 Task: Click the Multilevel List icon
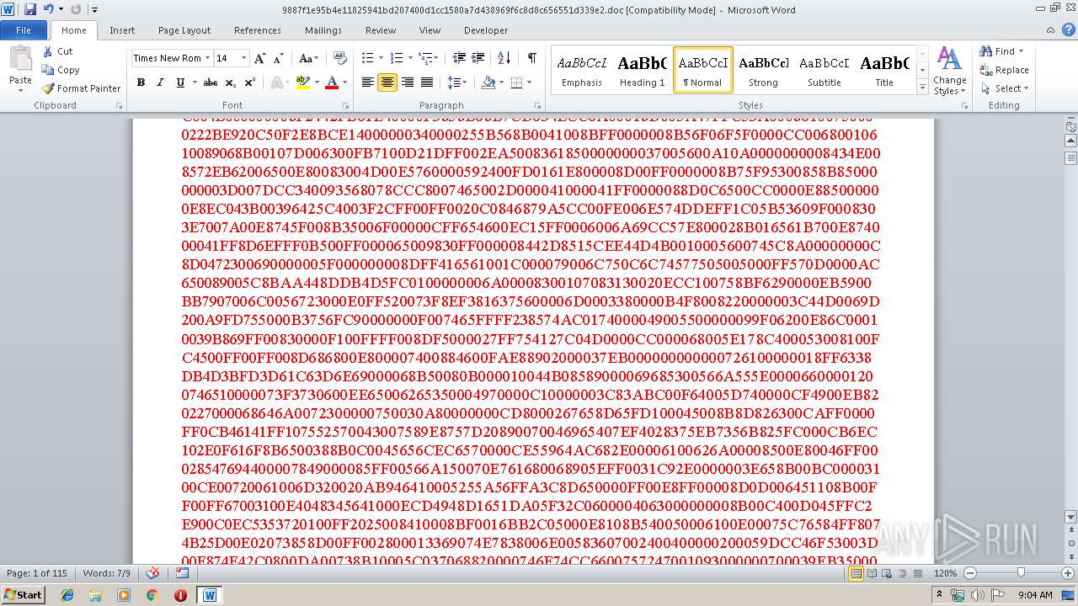[427, 58]
